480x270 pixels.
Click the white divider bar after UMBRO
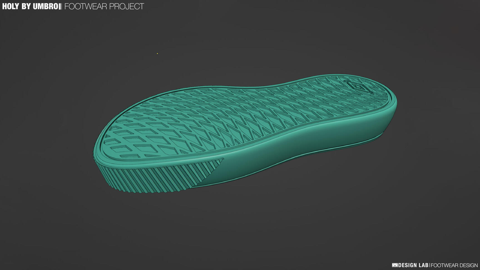(60, 6)
